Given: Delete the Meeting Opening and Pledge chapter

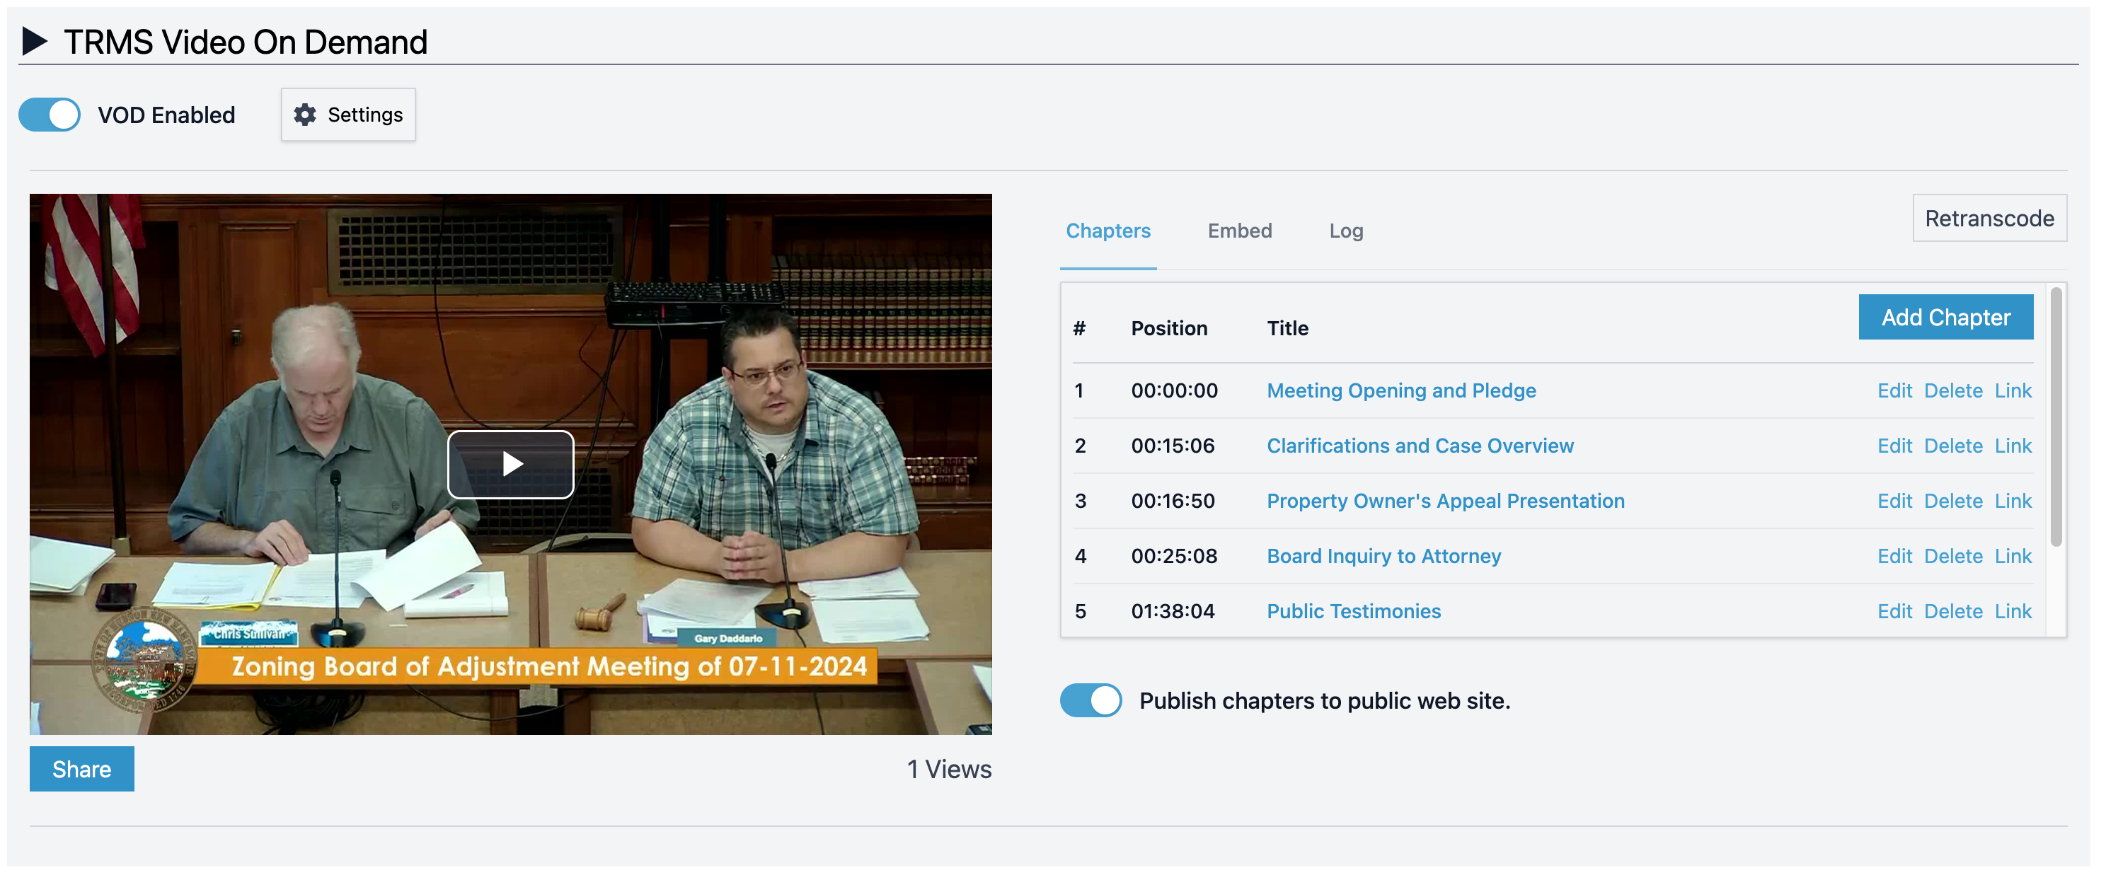Looking at the screenshot, I should [x=1952, y=390].
